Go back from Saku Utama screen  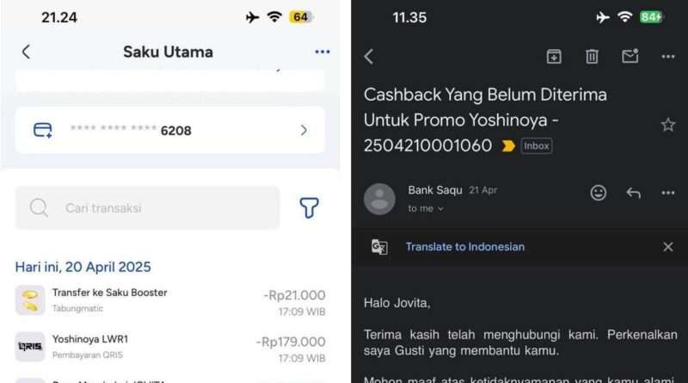point(26,52)
